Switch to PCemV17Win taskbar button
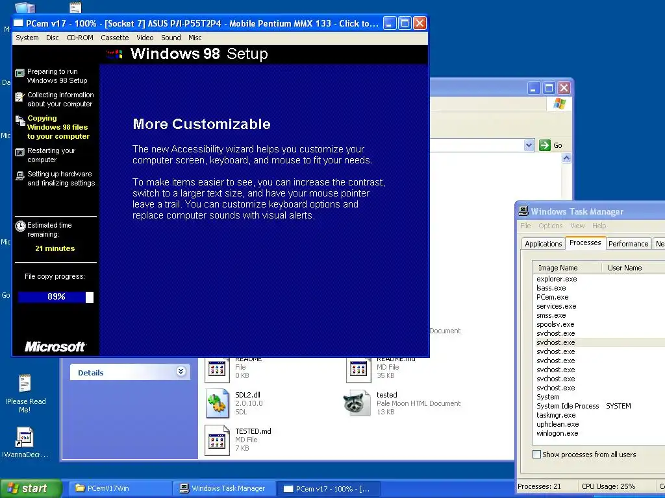The width and height of the screenshot is (665, 498). 119,488
